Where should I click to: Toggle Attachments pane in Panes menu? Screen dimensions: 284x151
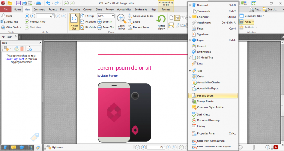(213, 23)
